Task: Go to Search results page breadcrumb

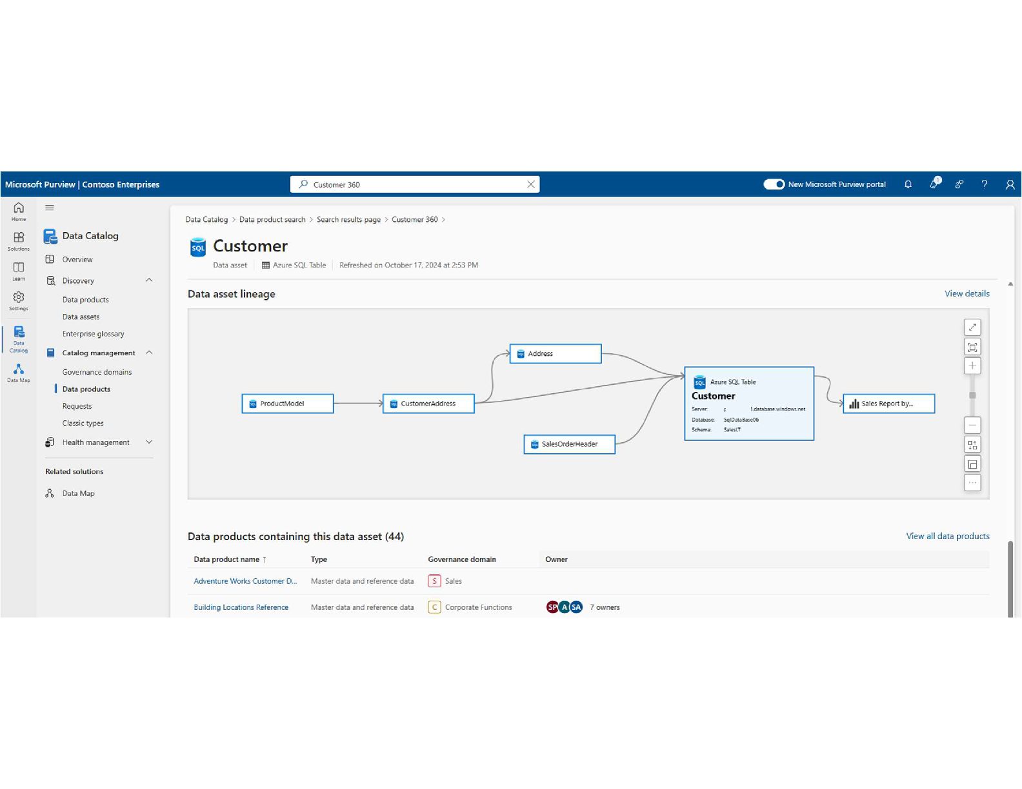Action: pyautogui.click(x=348, y=219)
